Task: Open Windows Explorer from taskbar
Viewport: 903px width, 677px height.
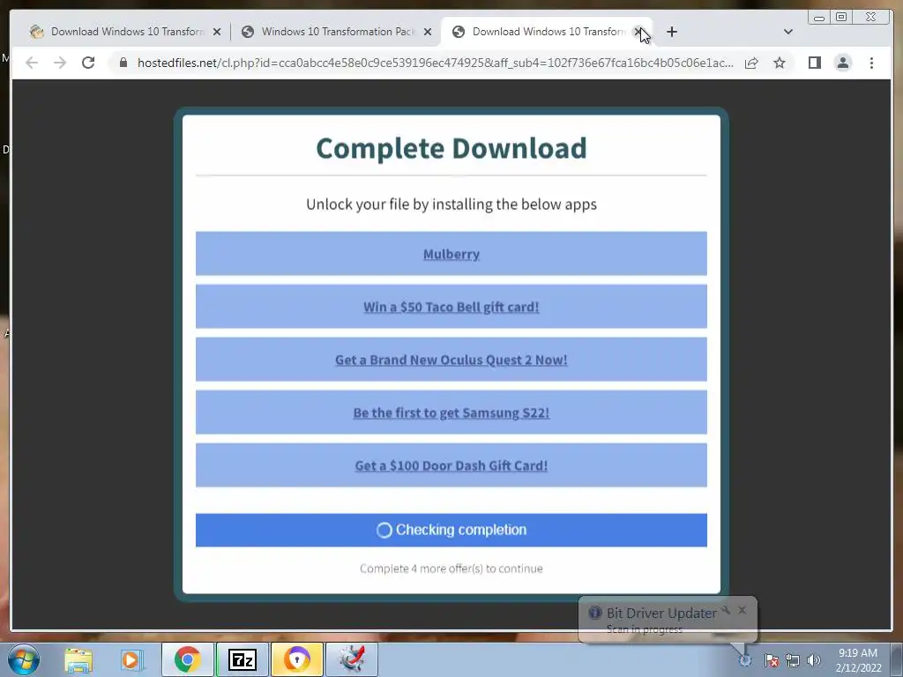Action: pyautogui.click(x=78, y=659)
